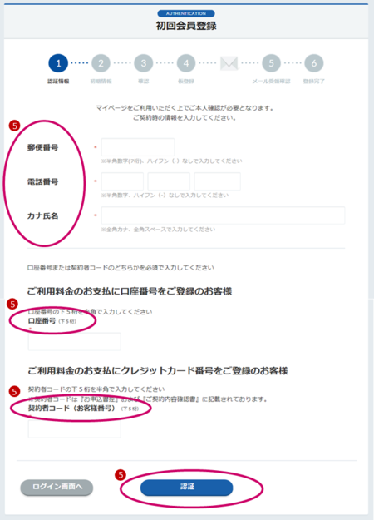This screenshot has width=374, height=520.
Task: Click the step 1 認証情報 circle
Action: (58, 63)
